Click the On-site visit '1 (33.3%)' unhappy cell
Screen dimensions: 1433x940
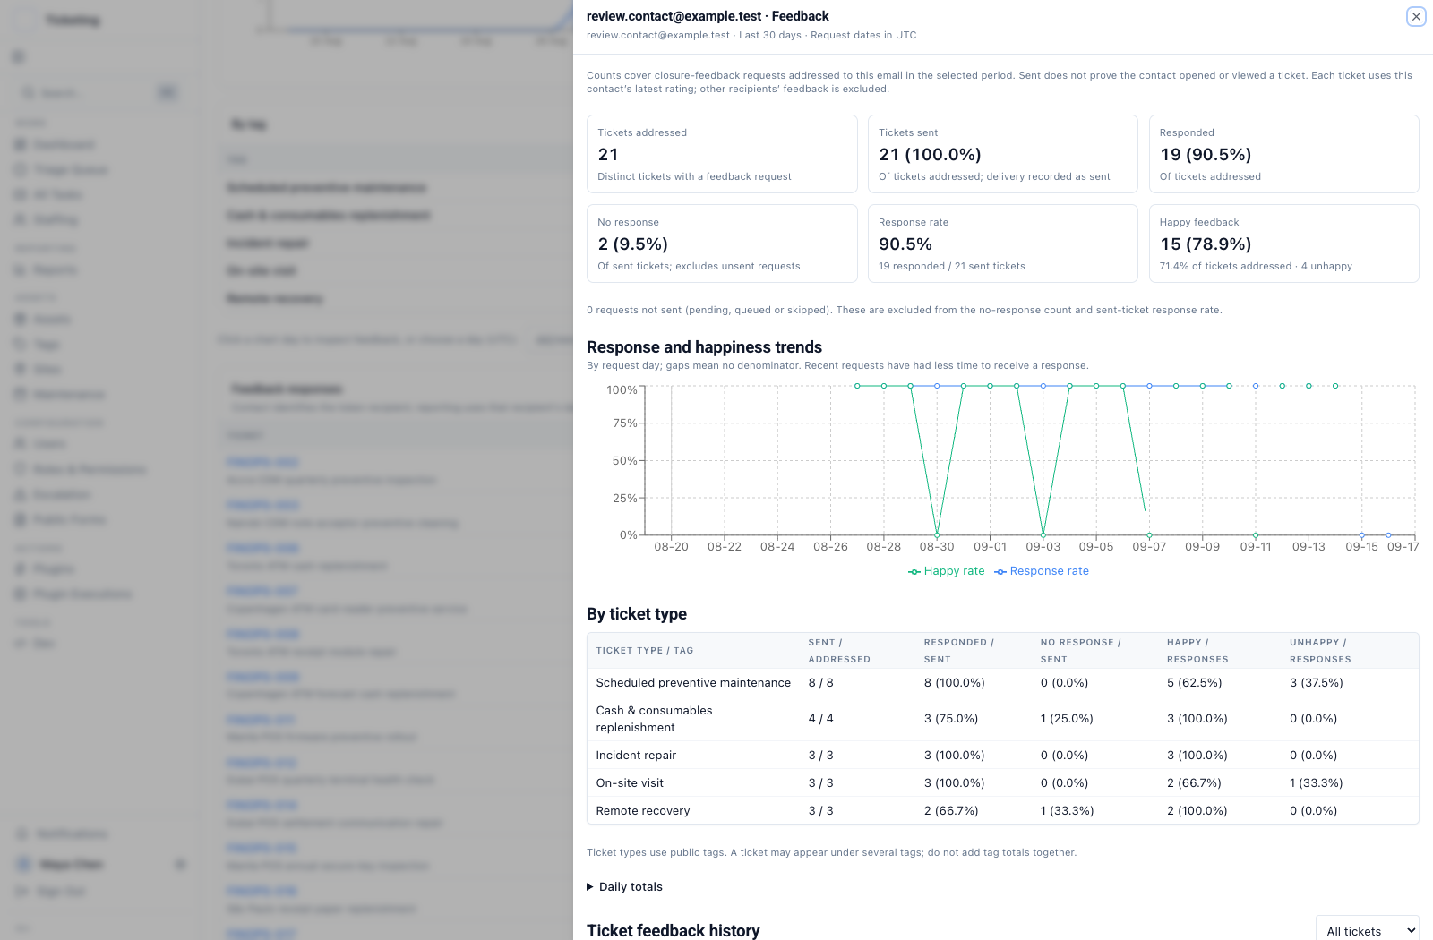[x=1317, y=783]
